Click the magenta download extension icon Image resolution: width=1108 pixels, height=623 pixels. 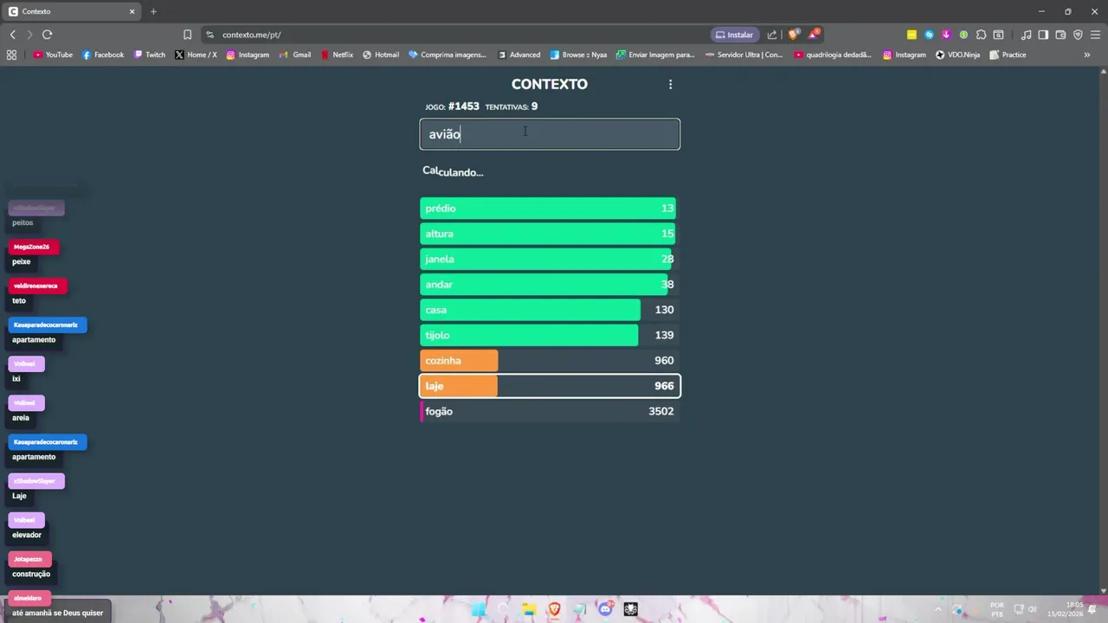point(946,35)
